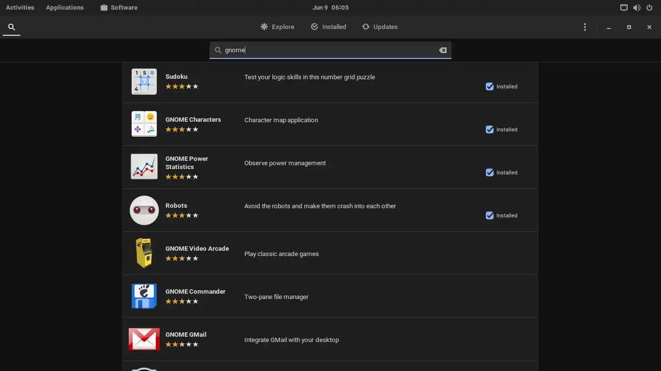Click the GNOME Characters app icon
The image size is (661, 371).
(x=144, y=124)
